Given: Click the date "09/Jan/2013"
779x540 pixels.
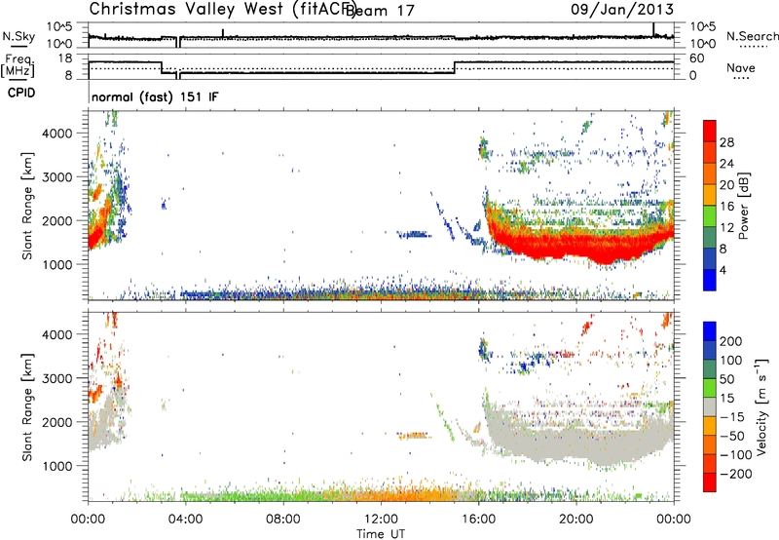Looking at the screenshot, I should coord(622,10).
